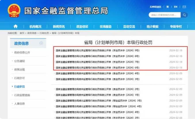The width and height of the screenshot is (195, 119).
Task: Select 行政许可 in sidebar
Action: [x=20, y=78]
